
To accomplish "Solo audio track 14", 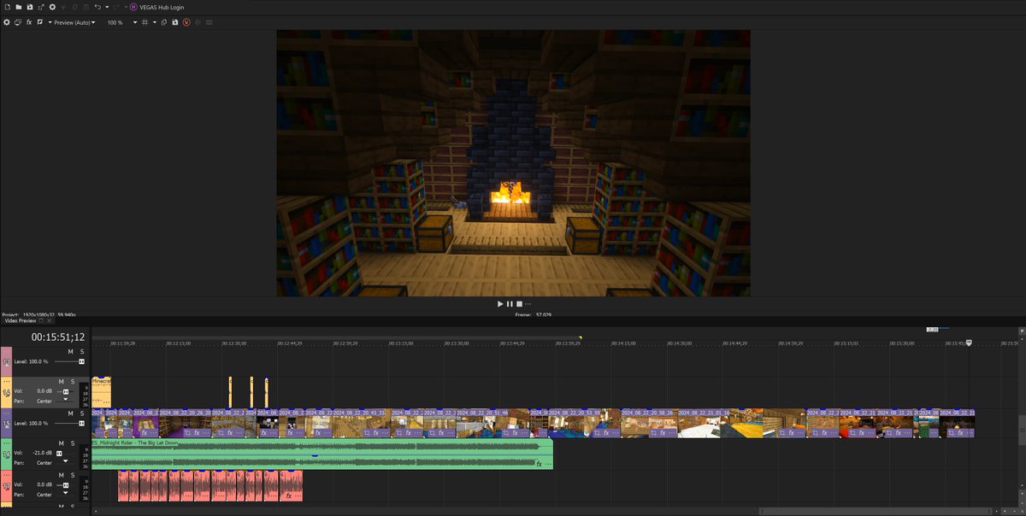I will [73, 381].
